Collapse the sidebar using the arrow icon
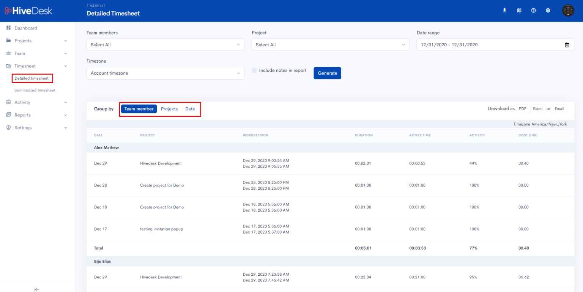583x292 pixels. (36, 289)
